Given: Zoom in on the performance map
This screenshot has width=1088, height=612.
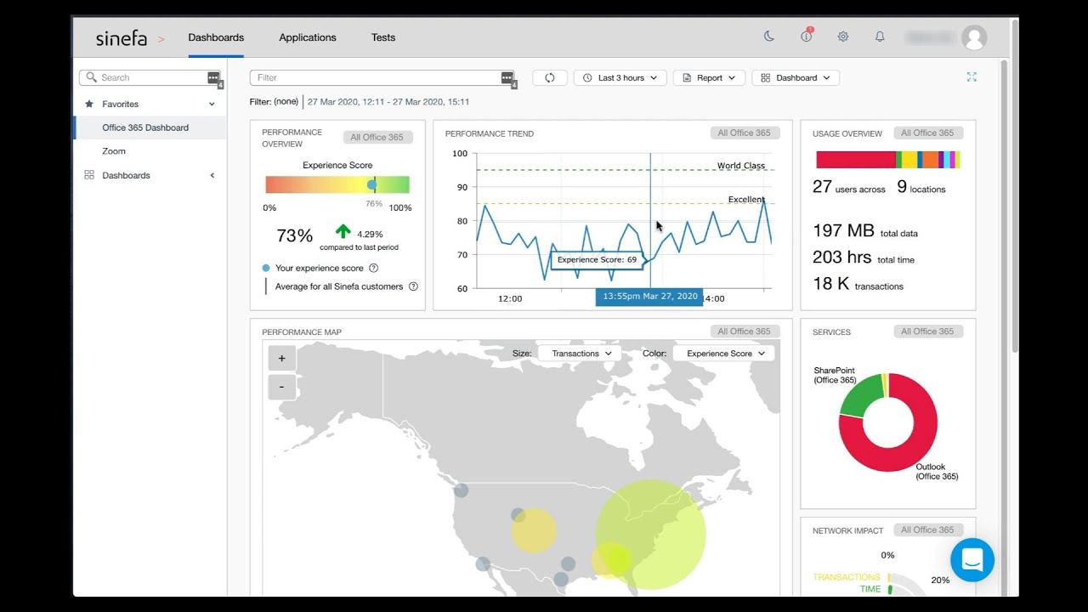Looking at the screenshot, I should (282, 359).
